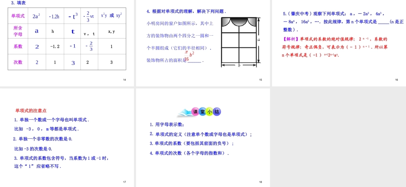406x187 pixels.
Task: Click the red π/16 b² answer
Action: [189, 56]
